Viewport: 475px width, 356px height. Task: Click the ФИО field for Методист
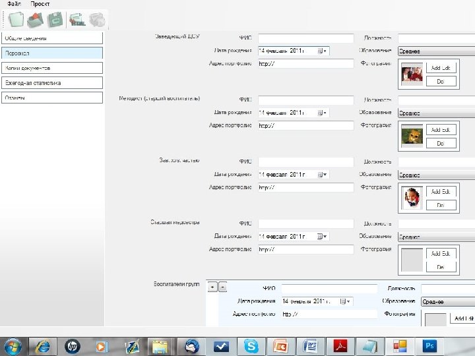tap(306, 100)
